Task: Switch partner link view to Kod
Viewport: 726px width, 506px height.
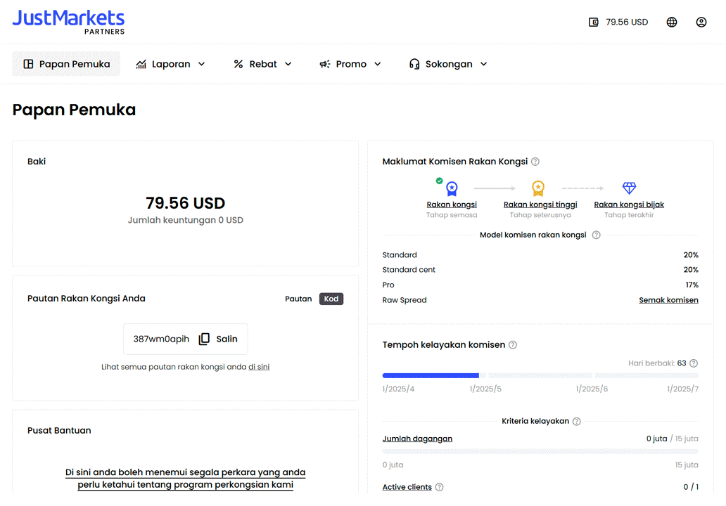Action: pyautogui.click(x=331, y=299)
